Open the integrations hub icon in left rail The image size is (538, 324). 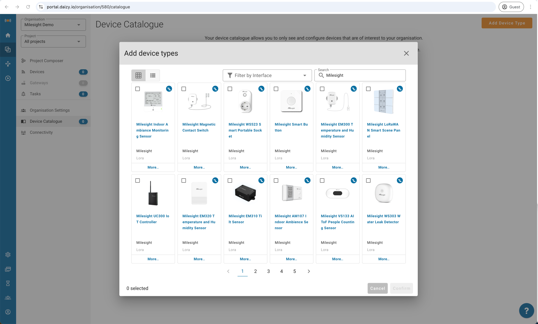point(8,64)
